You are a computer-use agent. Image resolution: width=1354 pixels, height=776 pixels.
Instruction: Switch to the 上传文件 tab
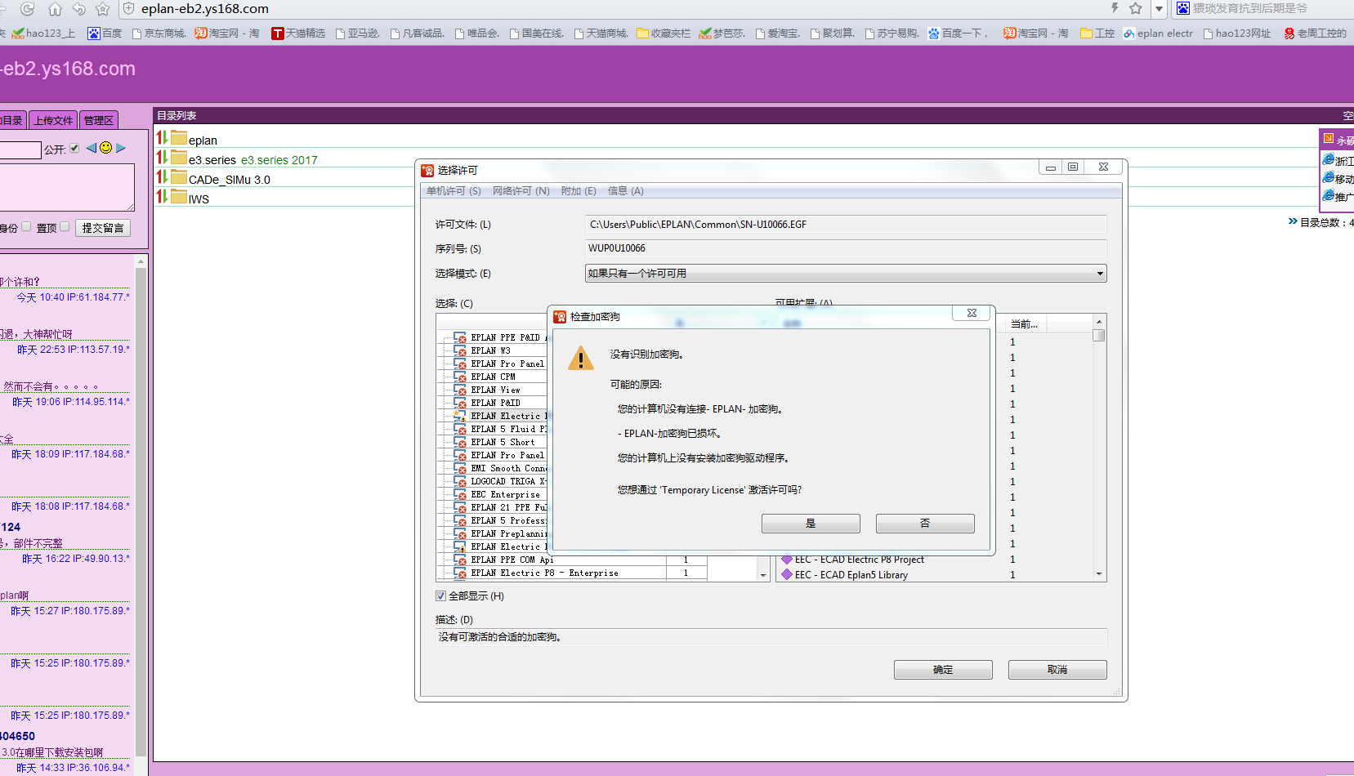click(x=53, y=120)
